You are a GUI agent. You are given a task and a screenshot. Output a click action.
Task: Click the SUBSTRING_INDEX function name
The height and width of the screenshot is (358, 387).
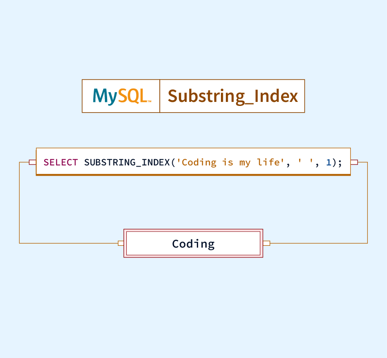click(x=127, y=162)
